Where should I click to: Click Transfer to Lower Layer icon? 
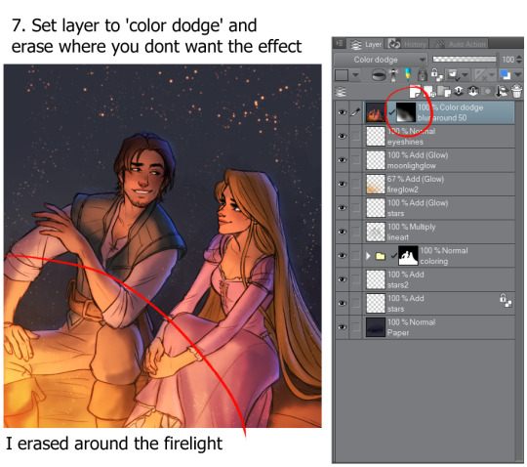(459, 92)
